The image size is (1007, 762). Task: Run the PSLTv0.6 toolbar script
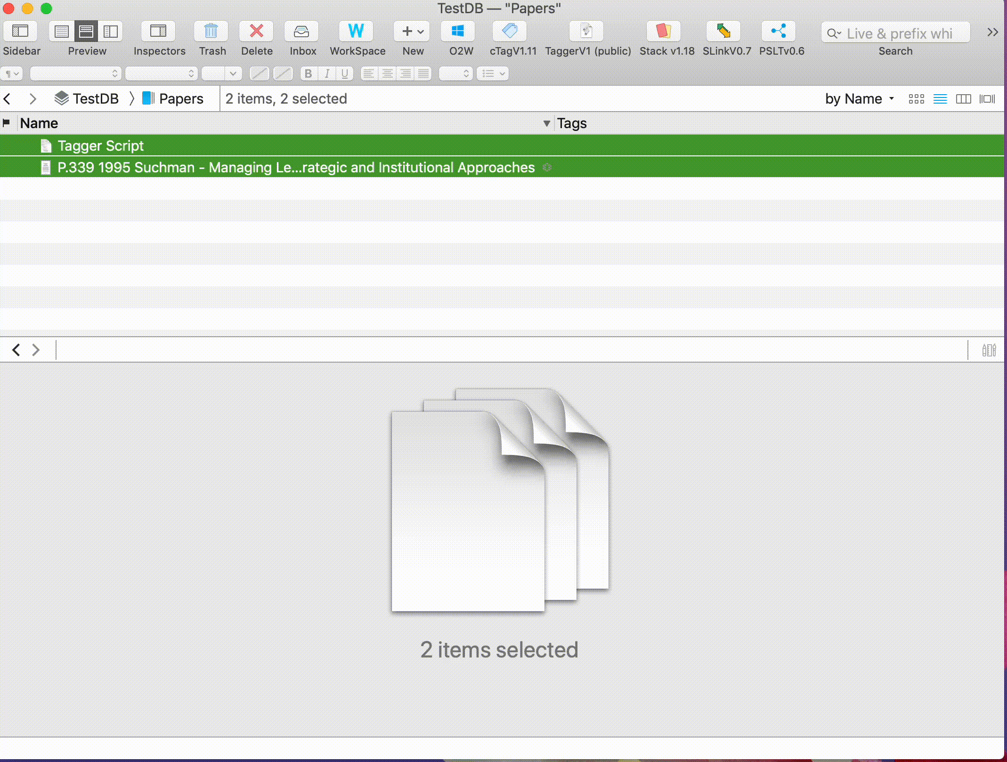pyautogui.click(x=779, y=32)
